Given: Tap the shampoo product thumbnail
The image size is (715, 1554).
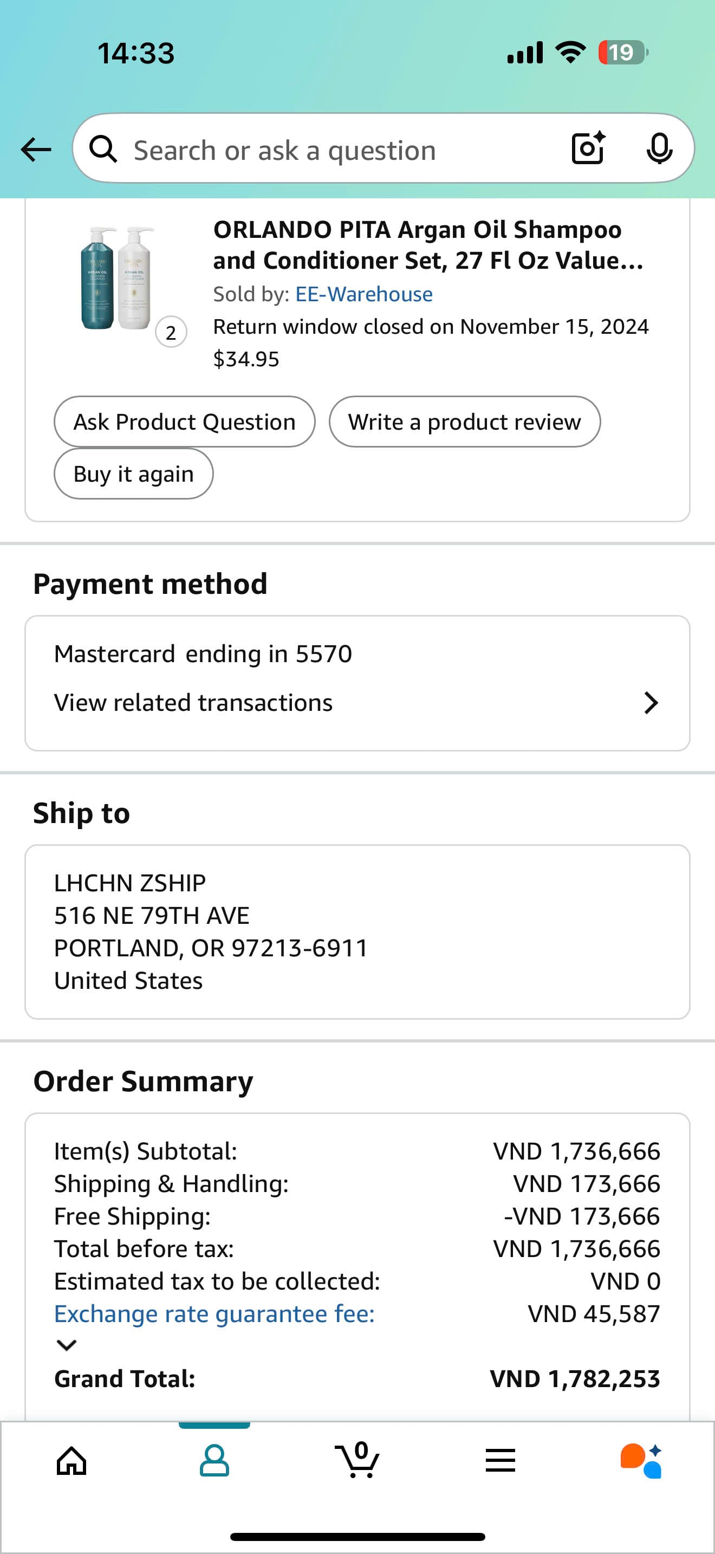Looking at the screenshot, I should (x=116, y=277).
